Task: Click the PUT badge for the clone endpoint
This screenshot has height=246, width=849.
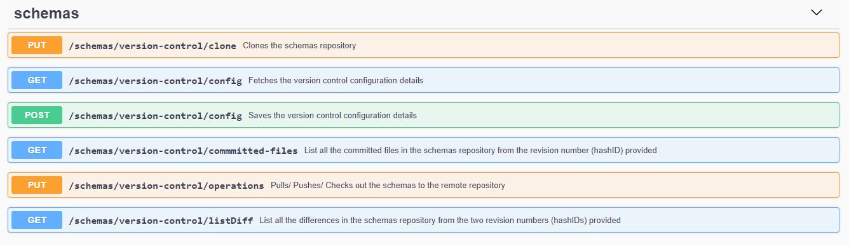Action: point(37,45)
